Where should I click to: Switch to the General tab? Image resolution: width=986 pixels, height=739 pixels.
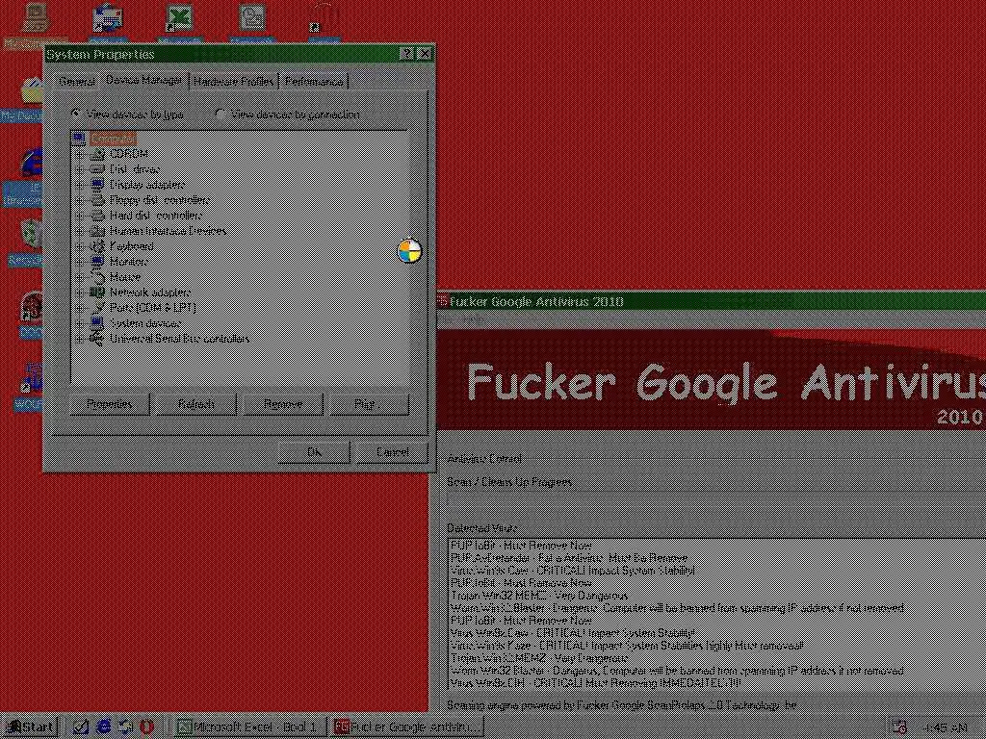tap(77, 82)
